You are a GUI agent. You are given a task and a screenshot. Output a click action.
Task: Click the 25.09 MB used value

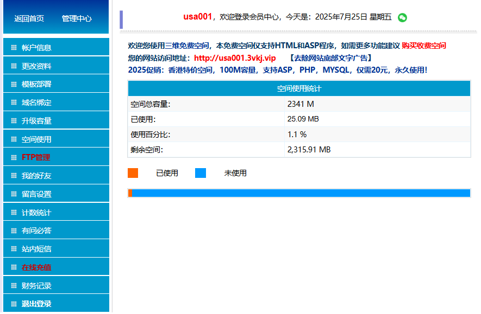tap(303, 119)
